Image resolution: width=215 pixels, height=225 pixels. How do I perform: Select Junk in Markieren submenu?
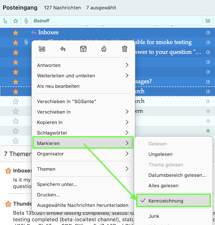(174, 216)
